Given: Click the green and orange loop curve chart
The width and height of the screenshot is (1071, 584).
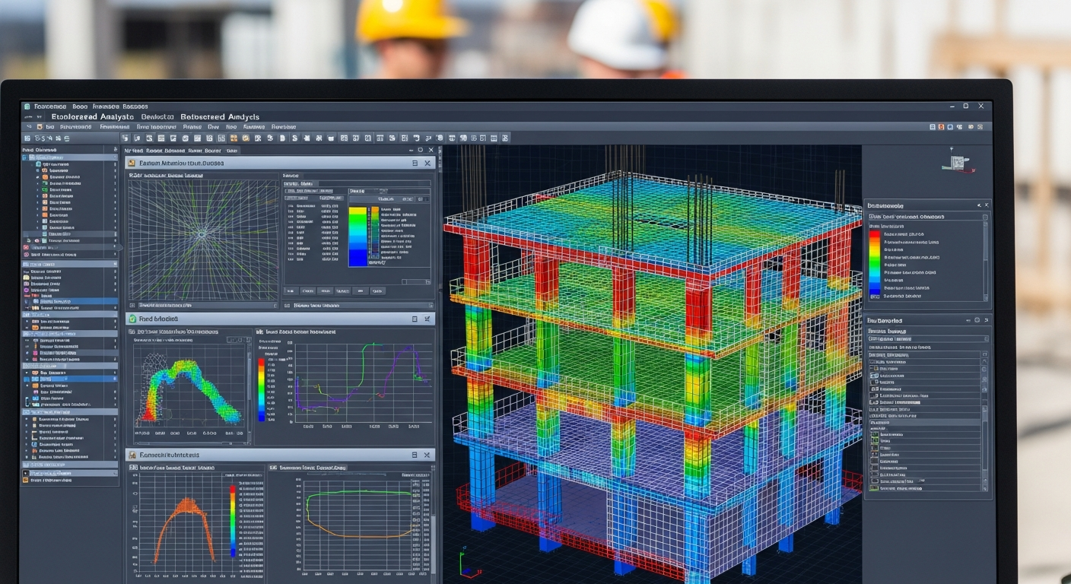Looking at the screenshot, I should tap(358, 525).
